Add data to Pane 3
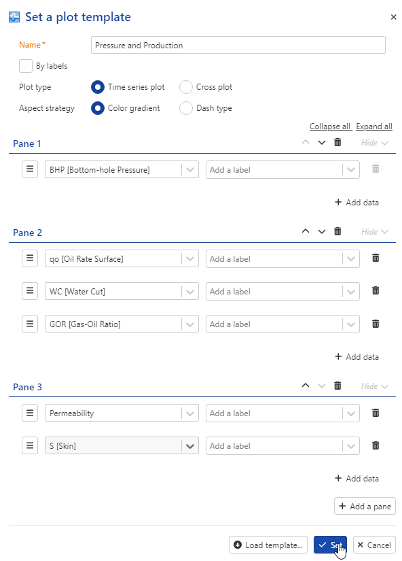The image size is (402, 561). click(357, 478)
